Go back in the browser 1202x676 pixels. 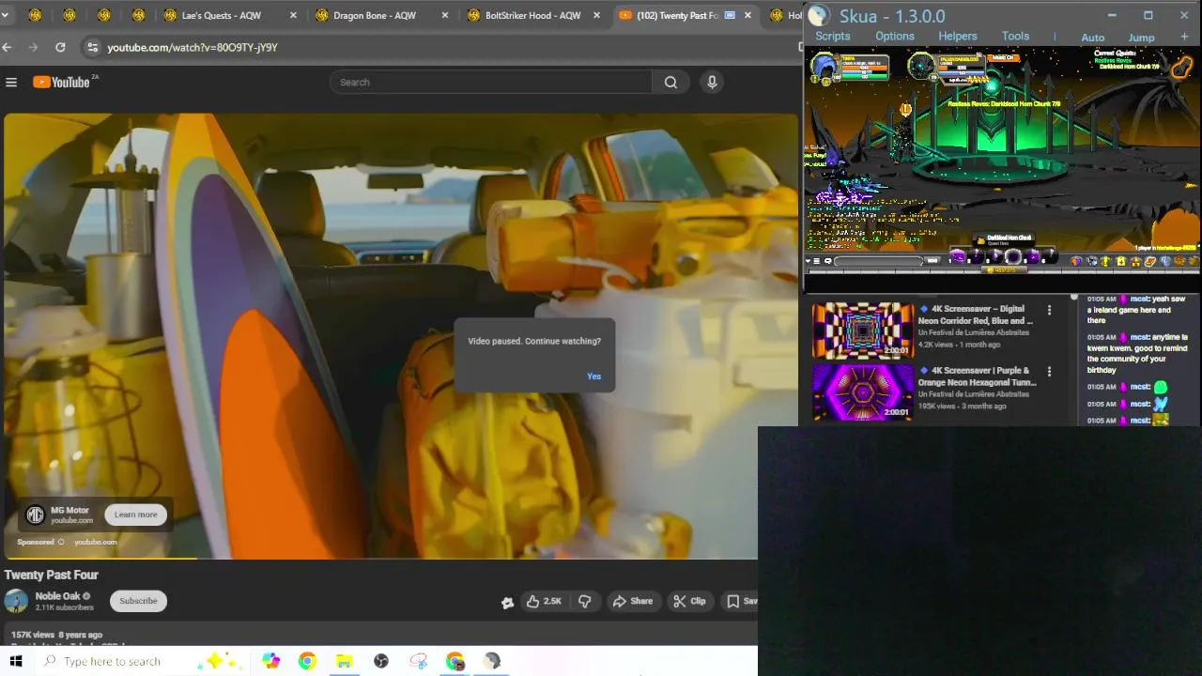tap(8, 47)
